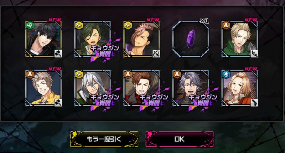285x153 pixels.
Task: Open the blonde ponytail character in orange
Action: click(x=240, y=88)
